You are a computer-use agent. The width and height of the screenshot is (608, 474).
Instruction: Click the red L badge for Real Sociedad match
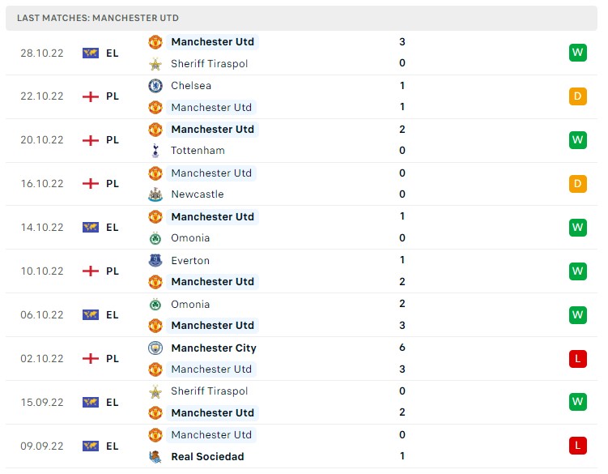coord(577,446)
